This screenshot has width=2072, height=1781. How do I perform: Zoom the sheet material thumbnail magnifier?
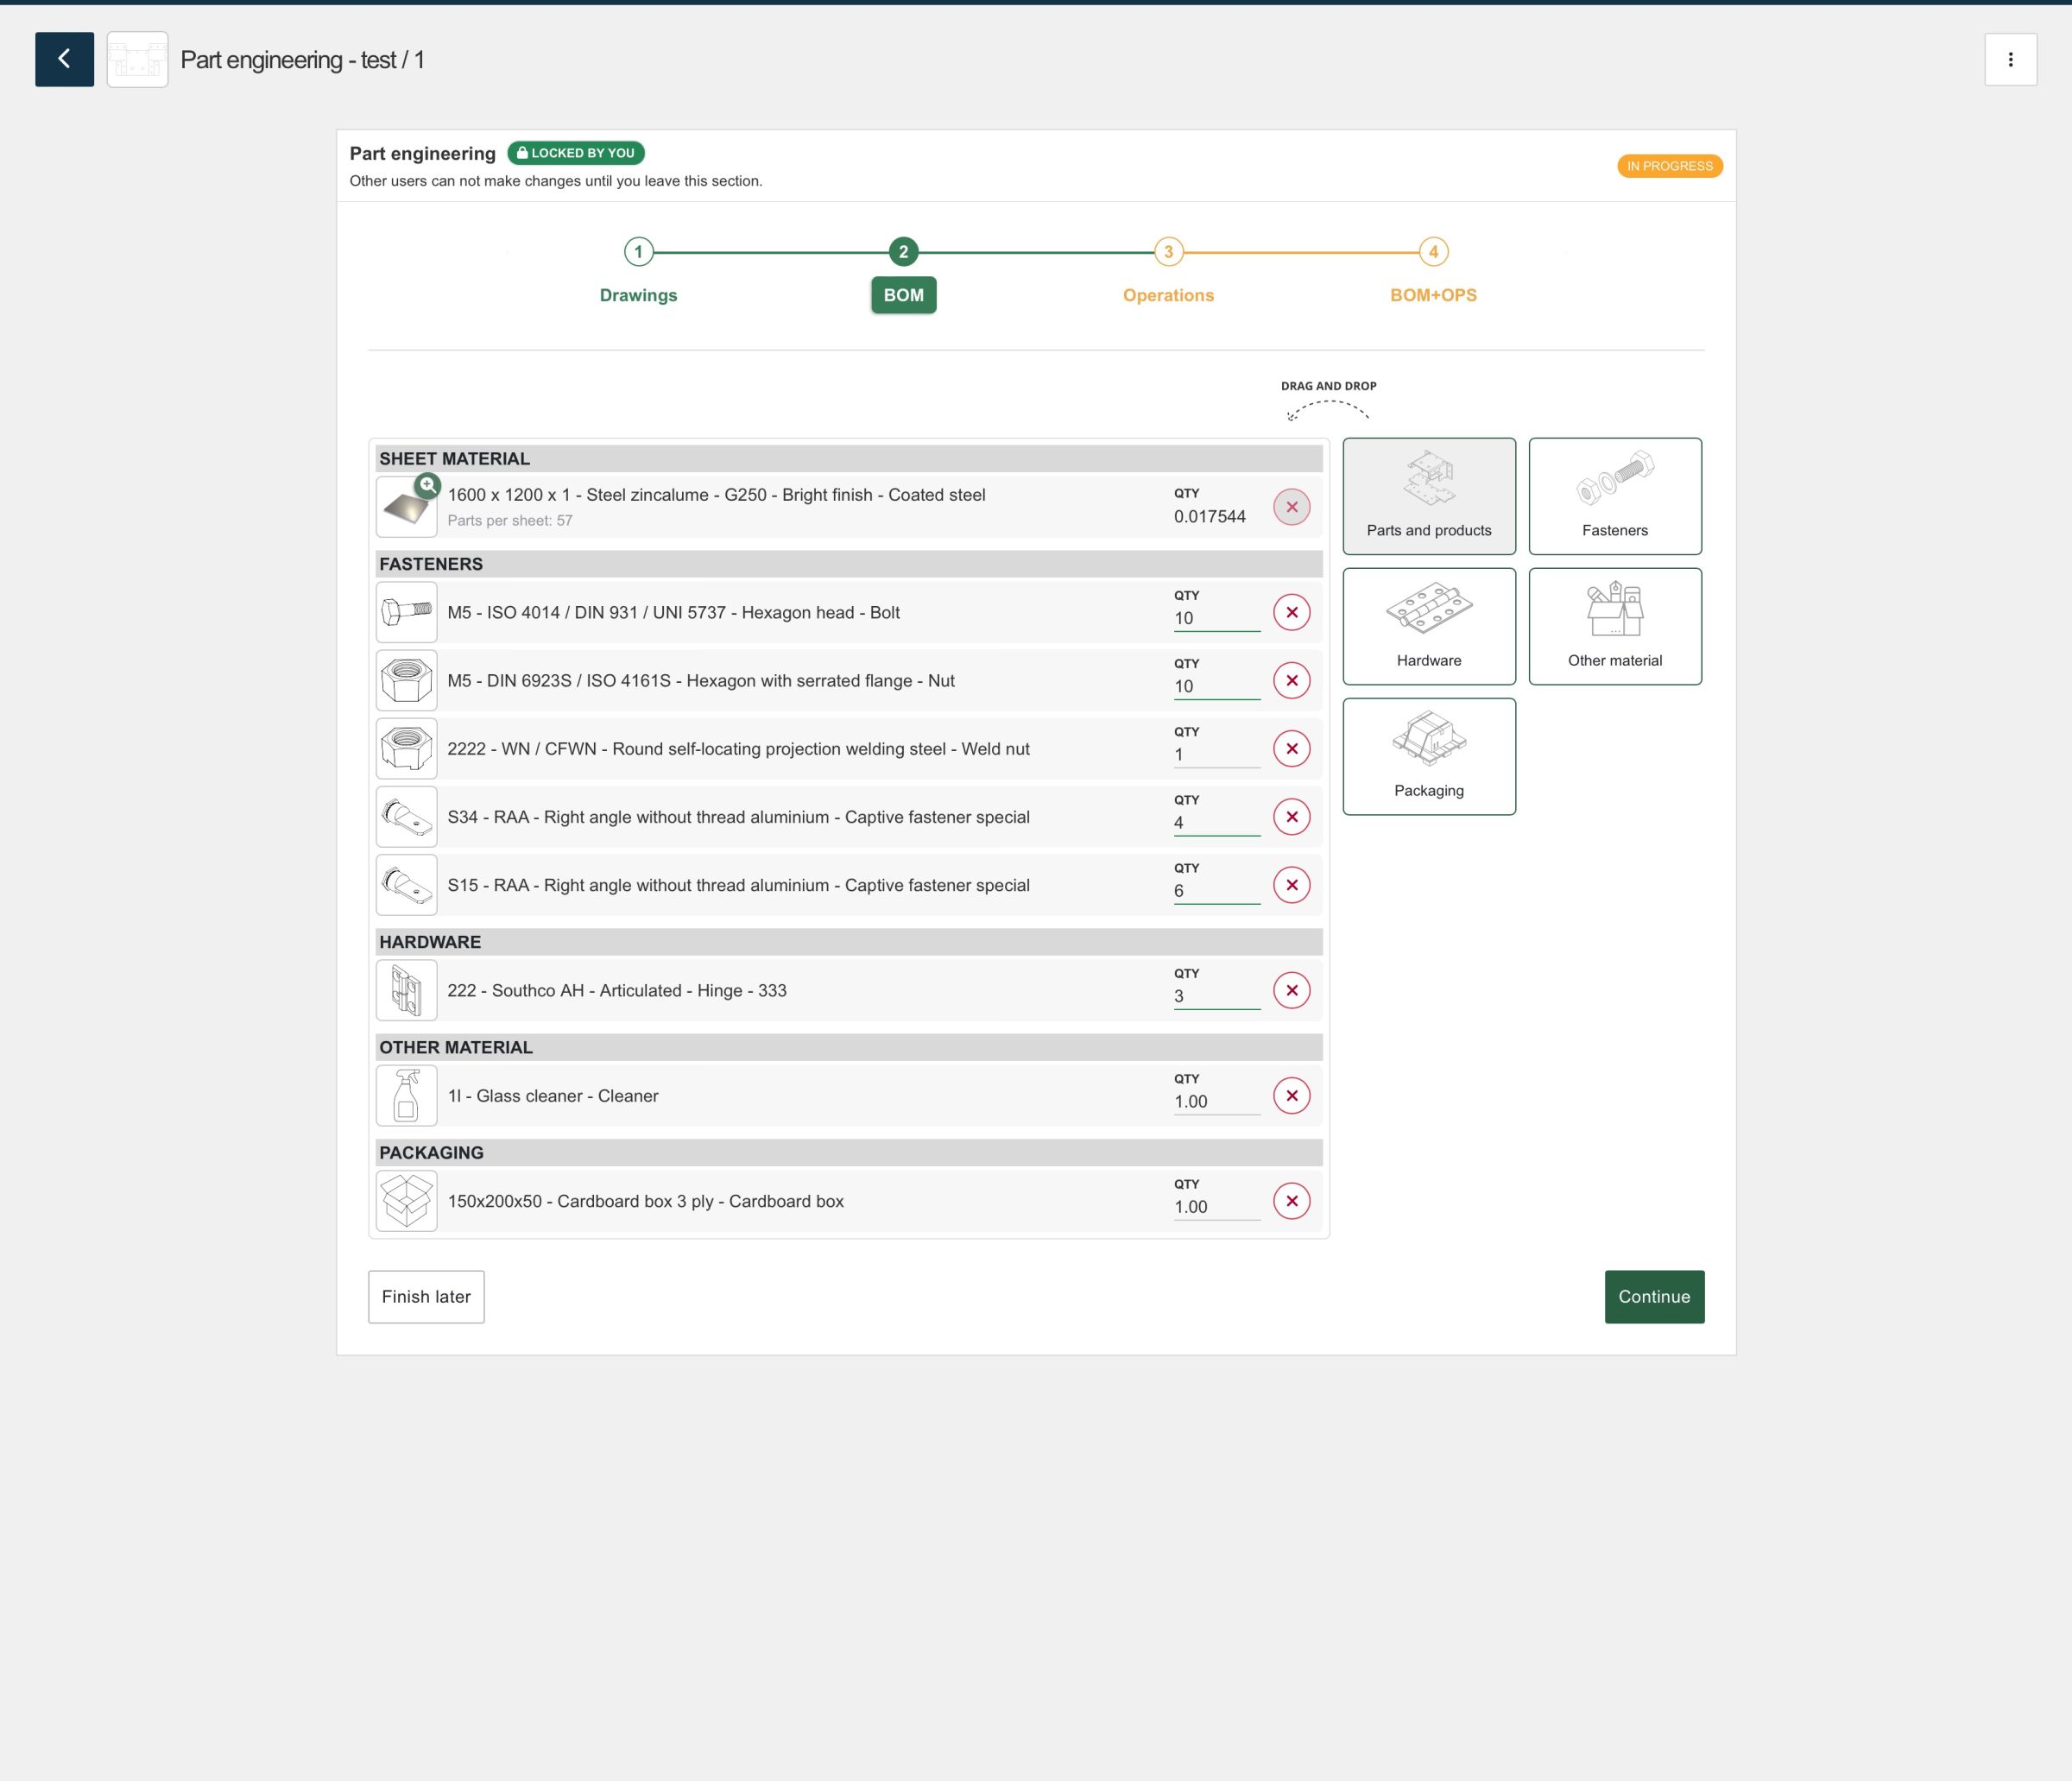coord(427,485)
